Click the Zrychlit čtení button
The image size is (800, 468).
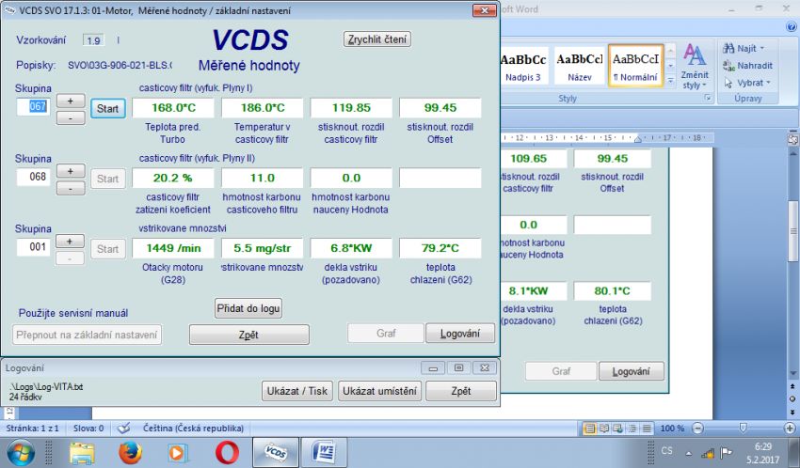click(377, 39)
